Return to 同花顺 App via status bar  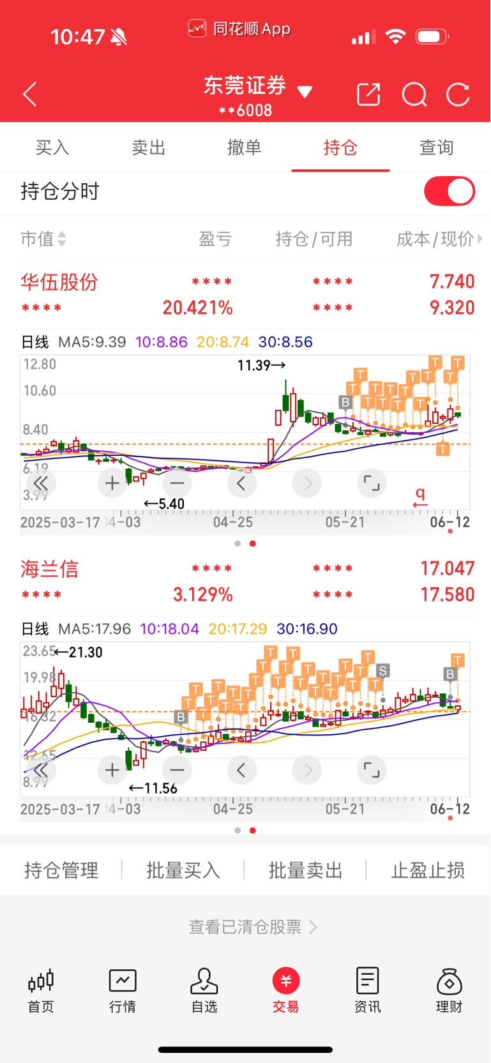239,29
